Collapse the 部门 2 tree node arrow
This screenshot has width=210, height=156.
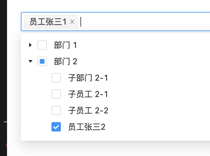[30, 61]
